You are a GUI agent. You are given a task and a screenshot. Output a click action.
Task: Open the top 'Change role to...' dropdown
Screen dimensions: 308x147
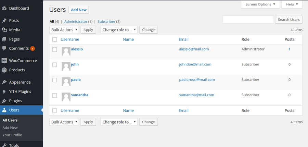point(119,30)
